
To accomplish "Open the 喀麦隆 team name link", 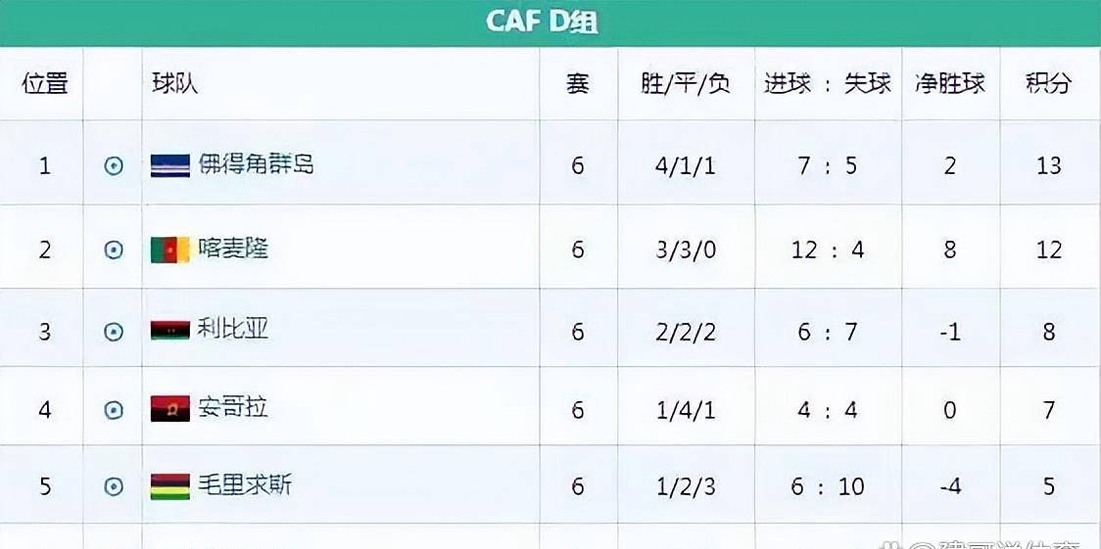I will [x=232, y=249].
